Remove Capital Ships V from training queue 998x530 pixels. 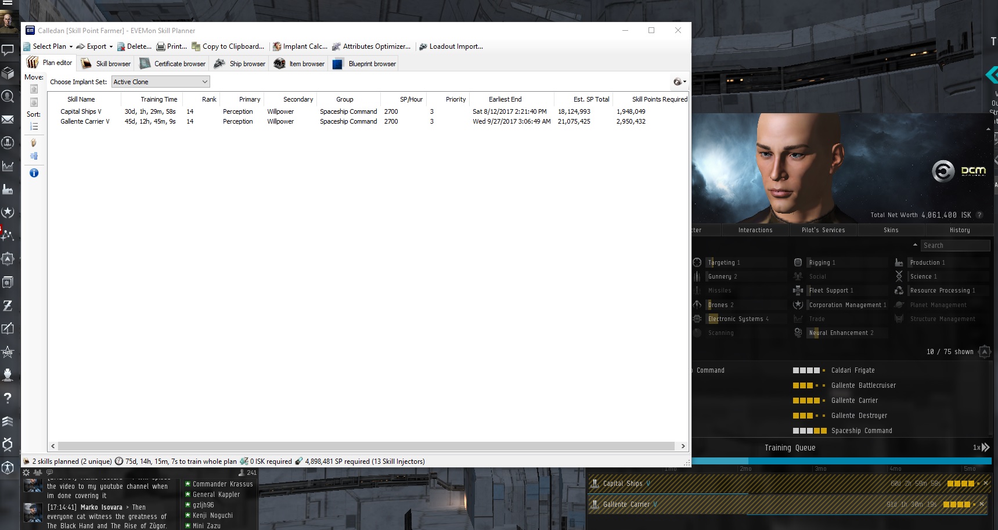coord(985,483)
